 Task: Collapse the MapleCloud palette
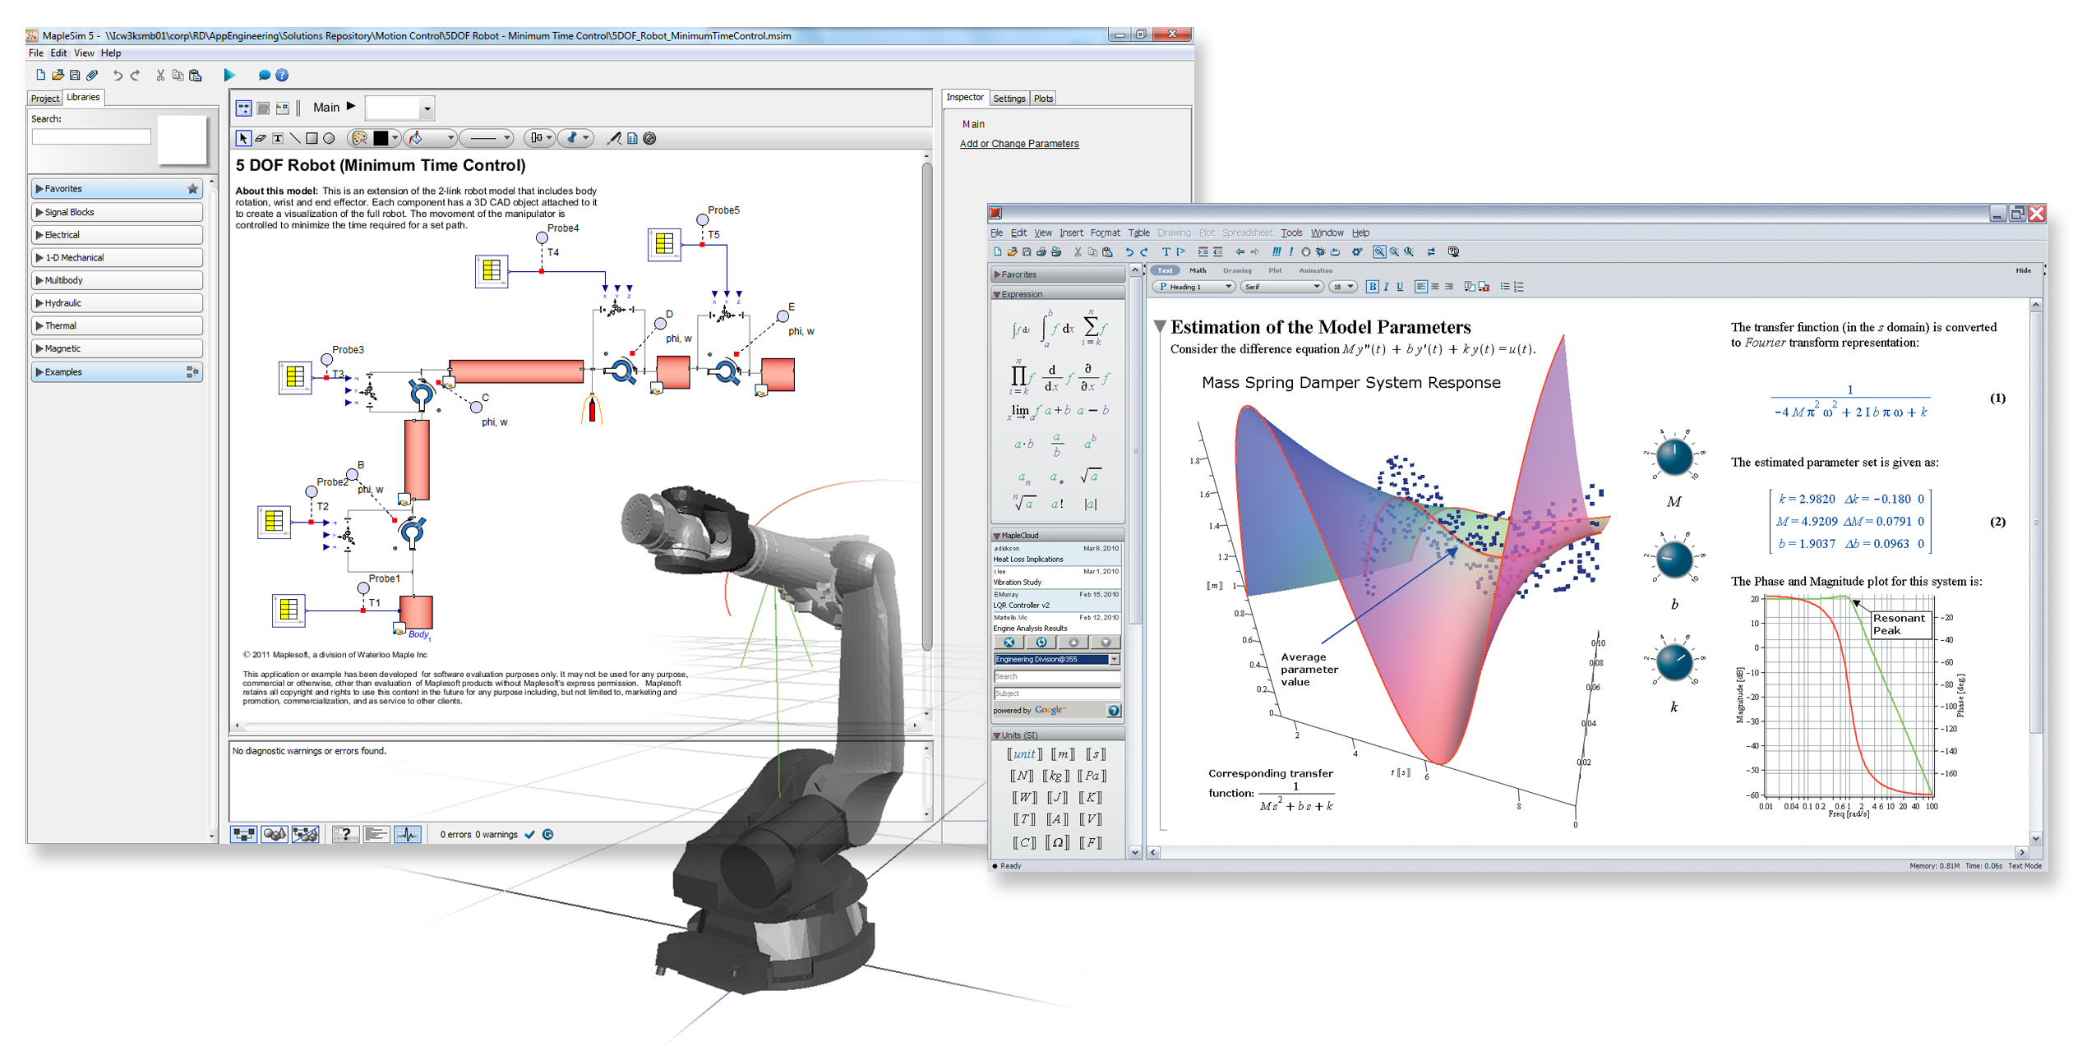click(x=997, y=536)
